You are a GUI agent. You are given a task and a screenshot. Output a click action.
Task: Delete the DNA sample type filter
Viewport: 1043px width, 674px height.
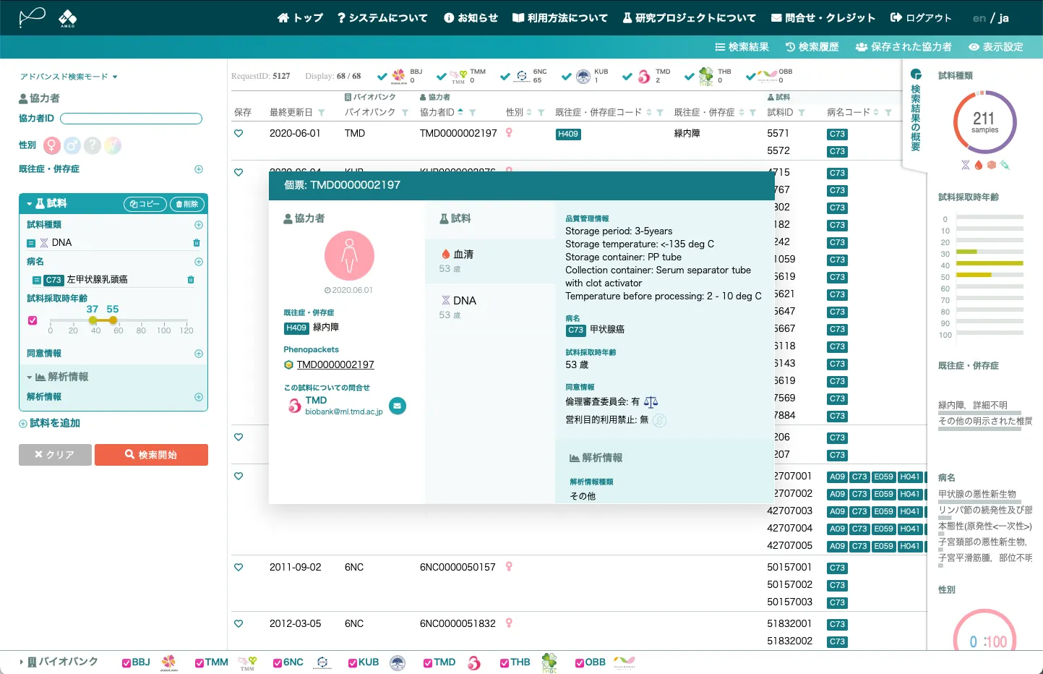click(197, 243)
